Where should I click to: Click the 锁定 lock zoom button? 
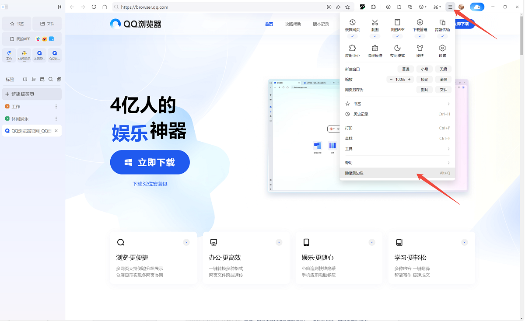point(424,80)
